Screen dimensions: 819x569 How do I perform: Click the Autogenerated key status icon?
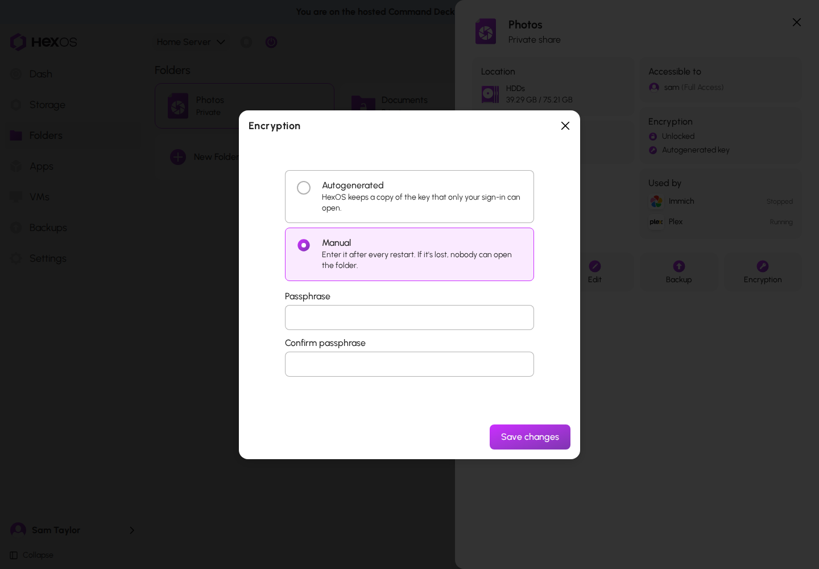(653, 150)
